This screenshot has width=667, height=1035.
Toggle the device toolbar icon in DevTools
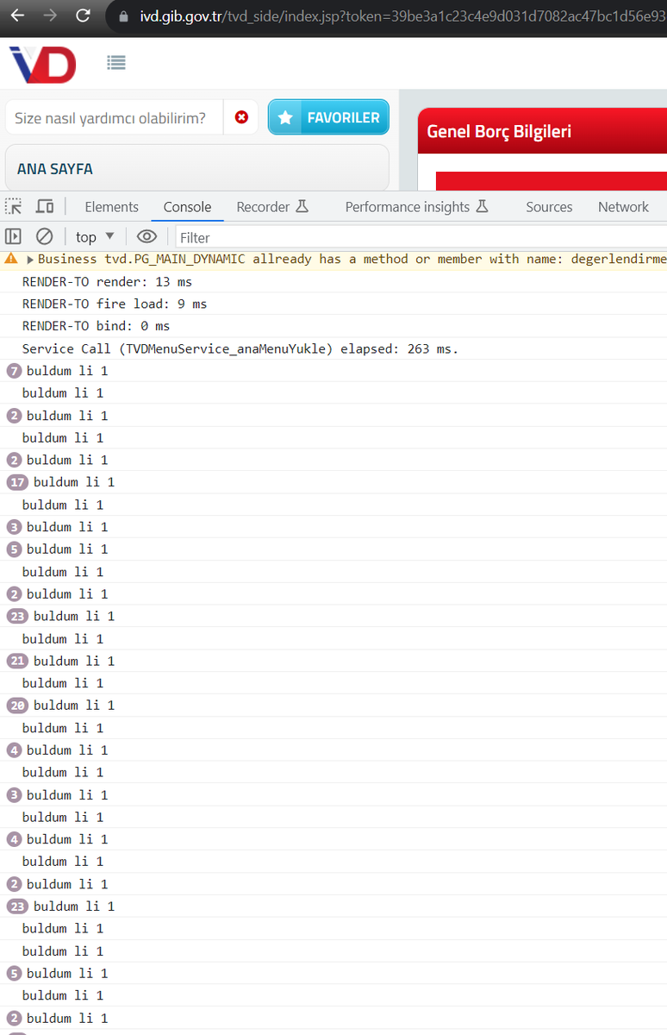(x=45, y=206)
